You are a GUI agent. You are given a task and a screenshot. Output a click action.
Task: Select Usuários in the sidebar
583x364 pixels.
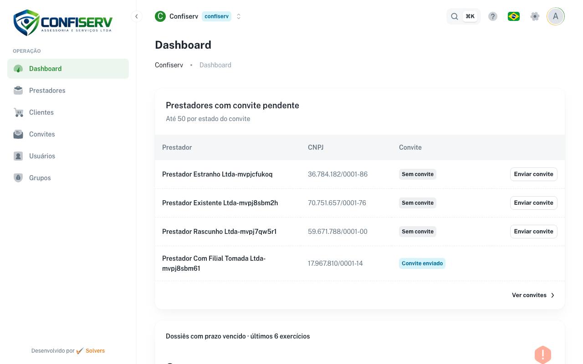68,156
